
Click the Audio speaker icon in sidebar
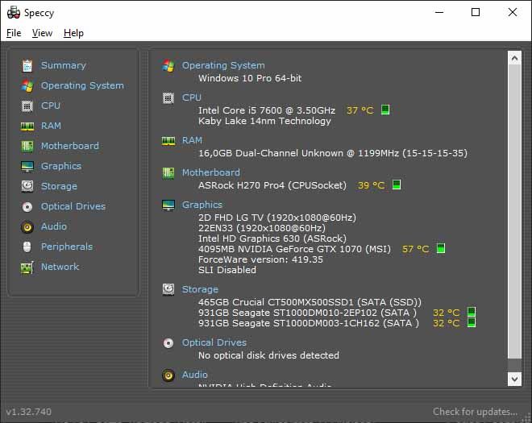(27, 226)
